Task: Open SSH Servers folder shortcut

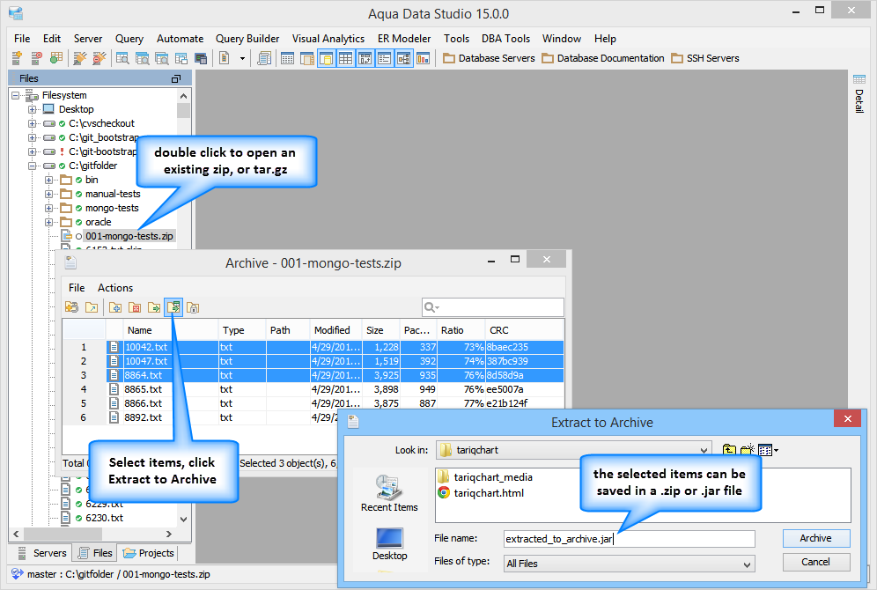Action: click(x=705, y=58)
